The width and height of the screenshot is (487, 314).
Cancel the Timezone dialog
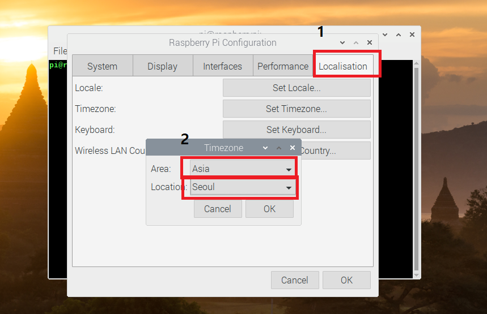pyautogui.click(x=218, y=209)
